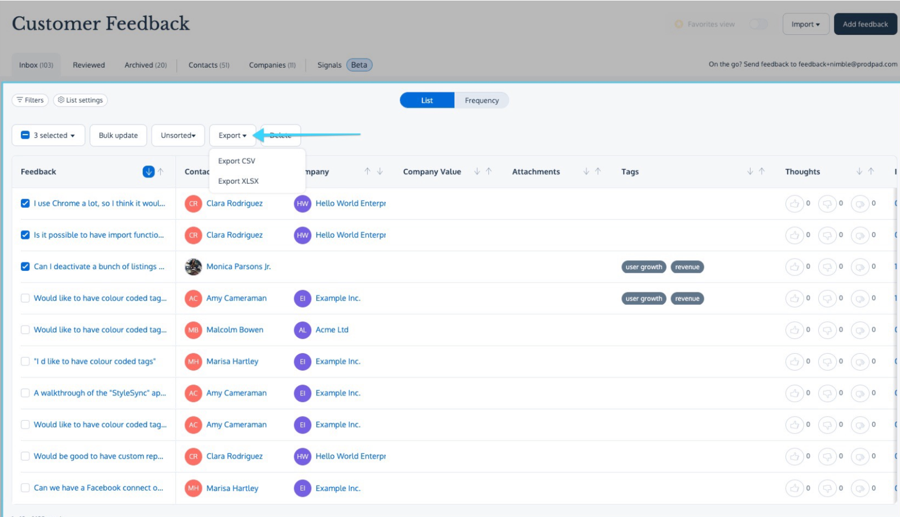
Task: Uncheck 'I use Chrome a lot' feedback checkbox
Action: tap(25, 203)
